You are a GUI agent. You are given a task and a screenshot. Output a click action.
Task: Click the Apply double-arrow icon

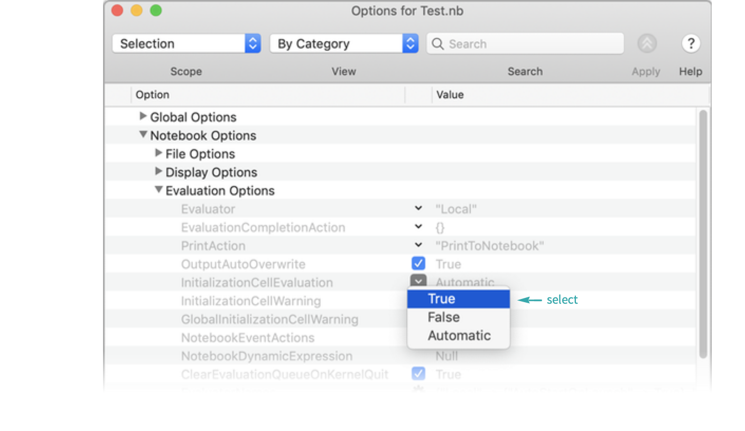pyautogui.click(x=647, y=44)
